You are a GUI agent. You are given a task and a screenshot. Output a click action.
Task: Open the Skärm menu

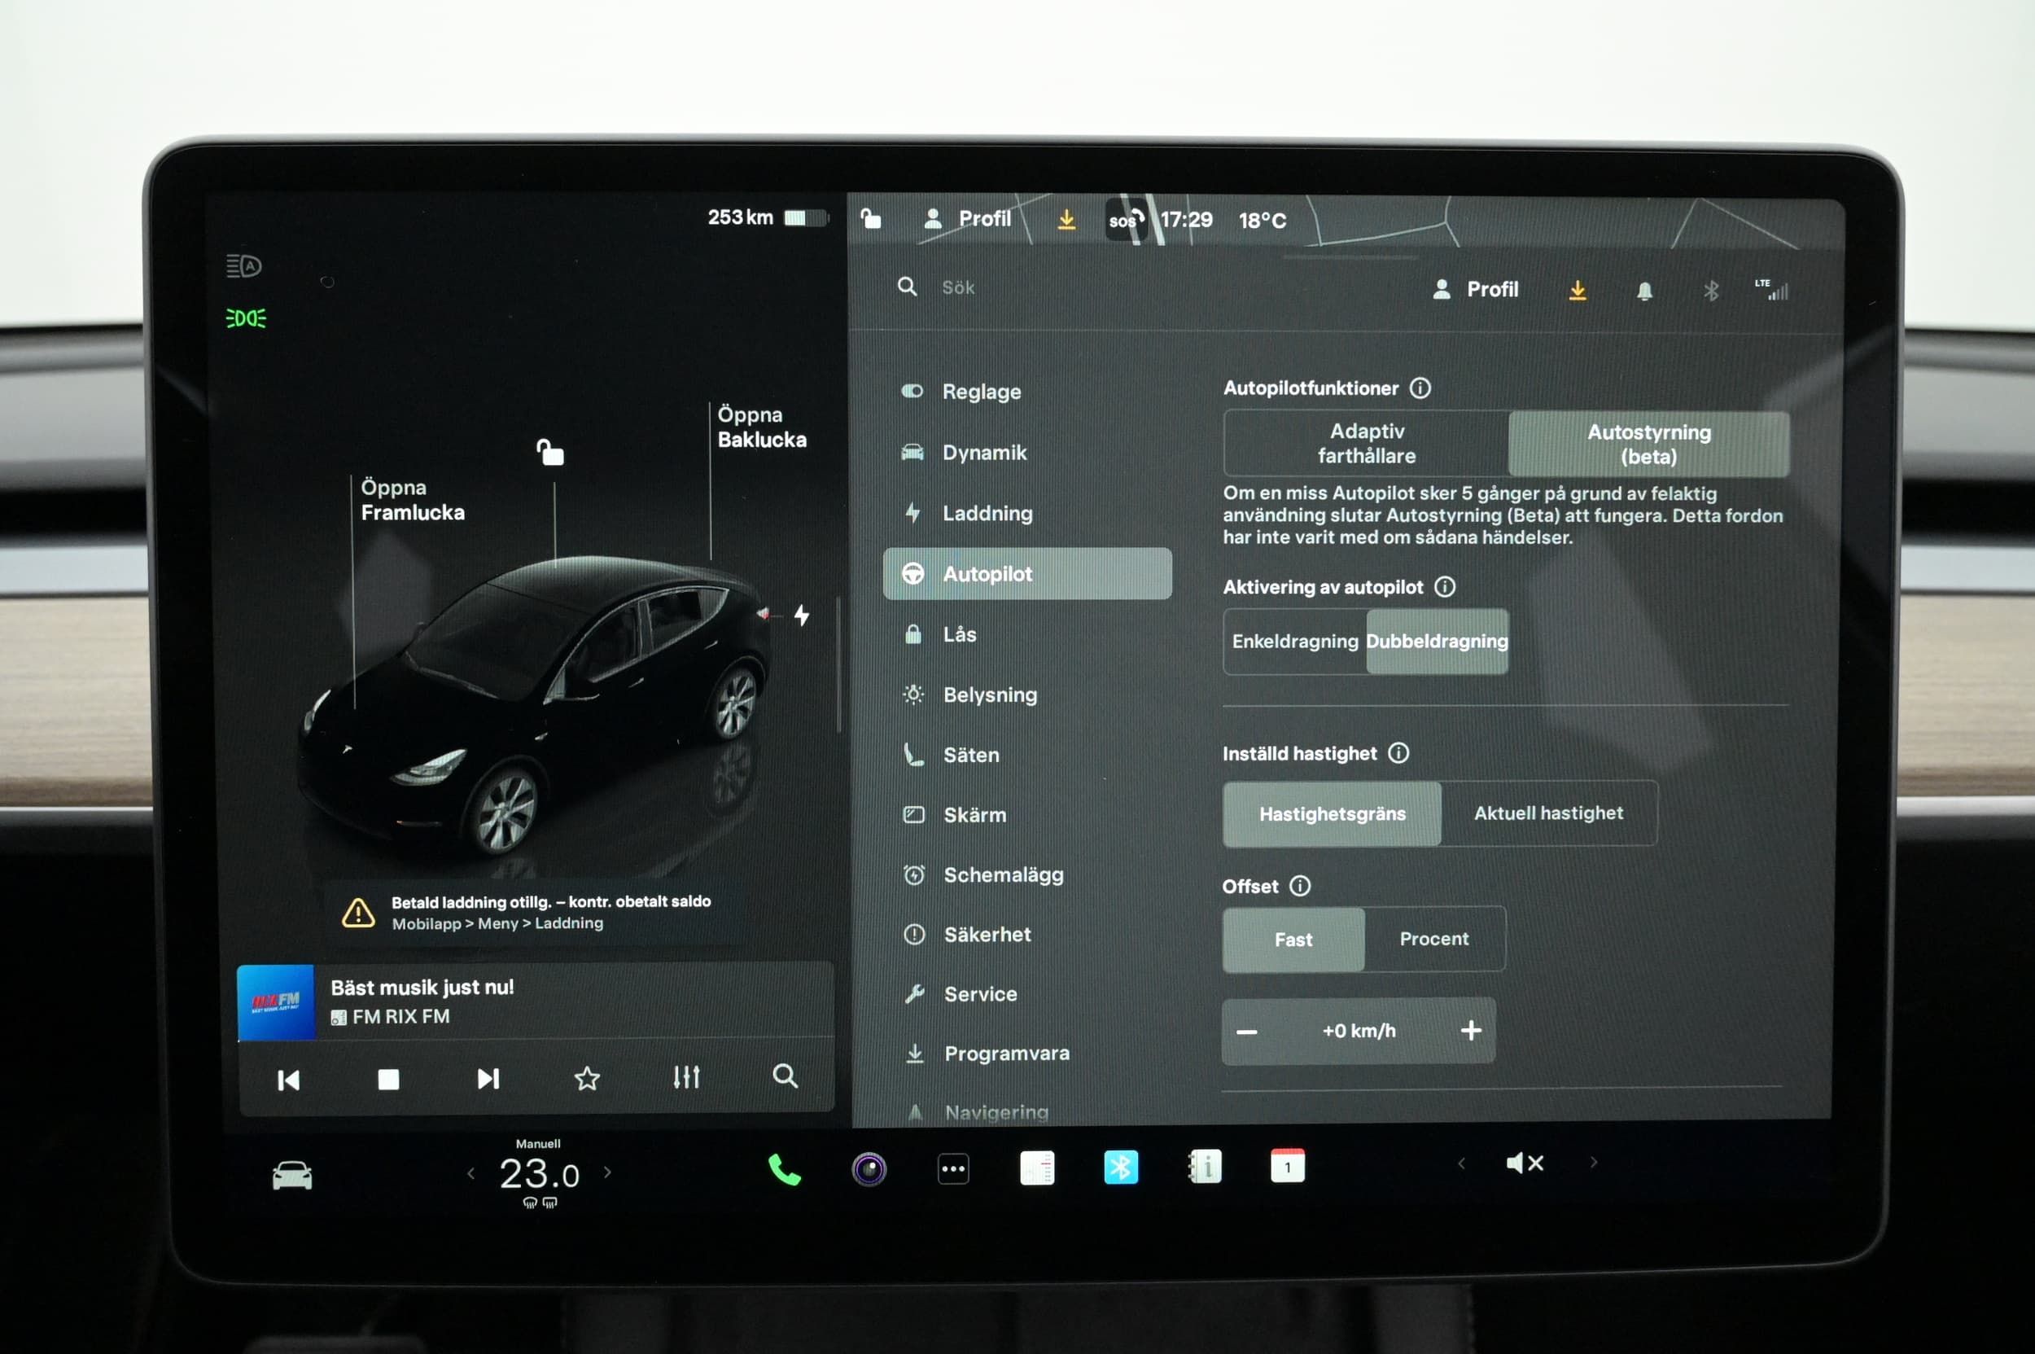pyautogui.click(x=1027, y=814)
